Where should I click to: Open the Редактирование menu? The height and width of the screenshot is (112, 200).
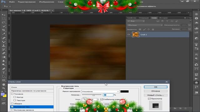point(27,2)
